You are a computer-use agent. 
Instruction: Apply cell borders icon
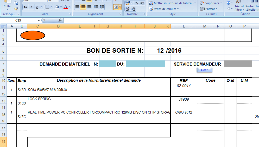click(x=47, y=7)
